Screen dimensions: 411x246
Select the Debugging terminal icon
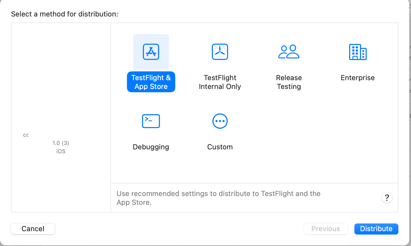point(151,121)
